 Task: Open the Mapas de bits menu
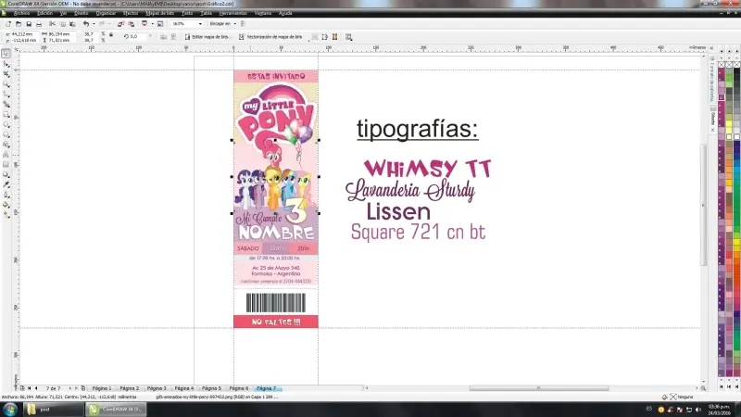pyautogui.click(x=159, y=13)
